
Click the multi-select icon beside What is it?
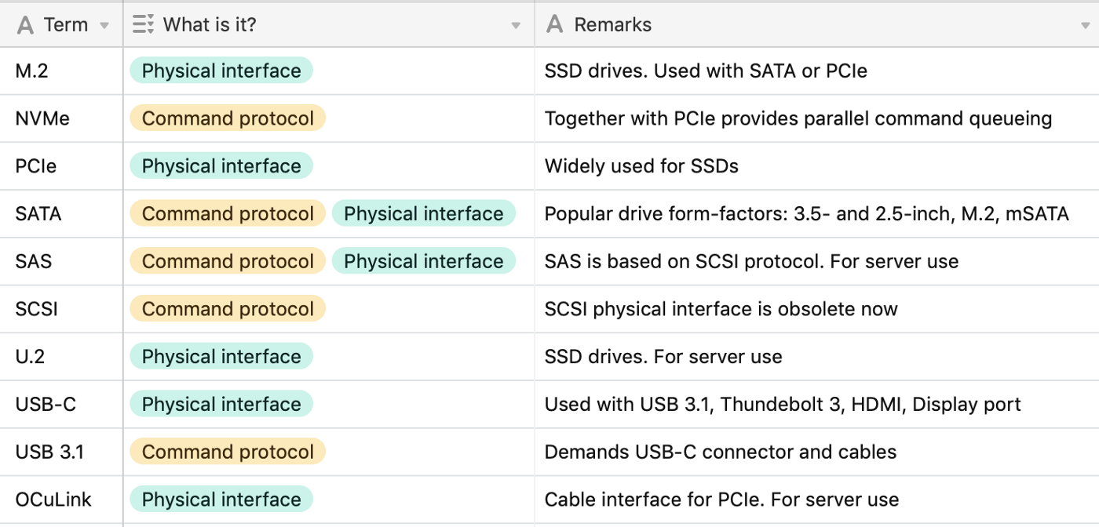(x=143, y=25)
